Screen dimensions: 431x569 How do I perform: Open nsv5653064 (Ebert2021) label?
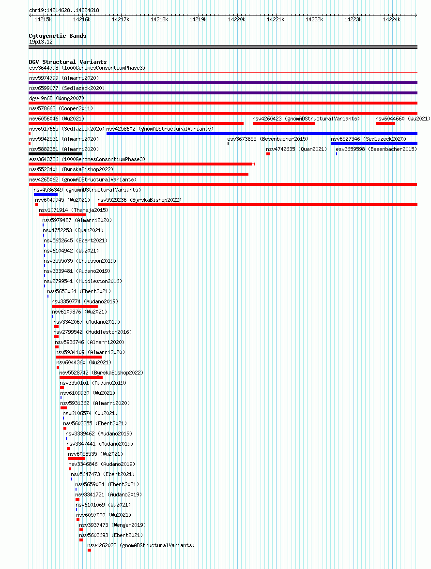coord(79,291)
